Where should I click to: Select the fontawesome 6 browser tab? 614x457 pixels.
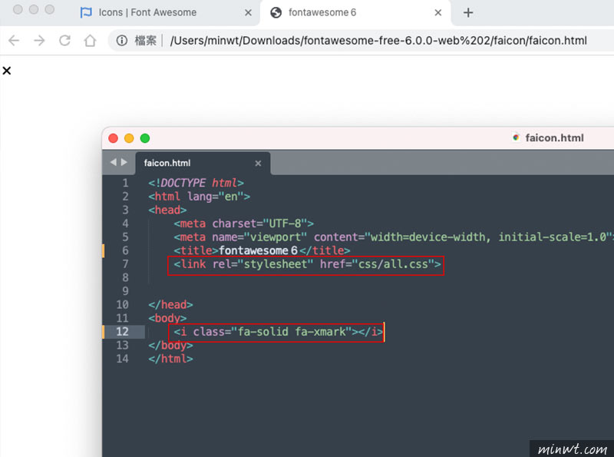pyautogui.click(x=322, y=12)
